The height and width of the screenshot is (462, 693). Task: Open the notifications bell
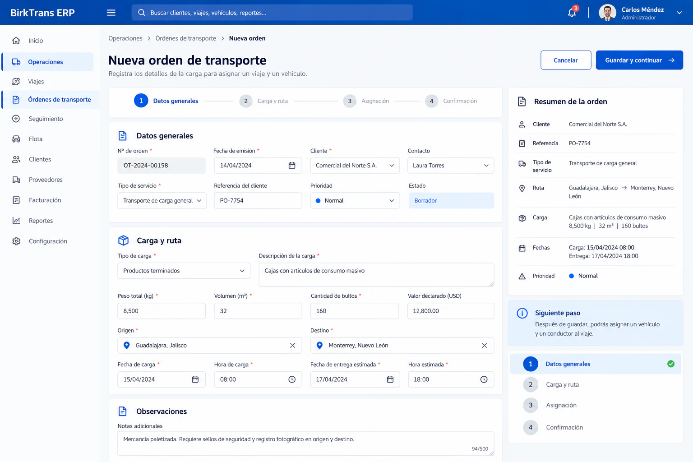click(x=572, y=13)
